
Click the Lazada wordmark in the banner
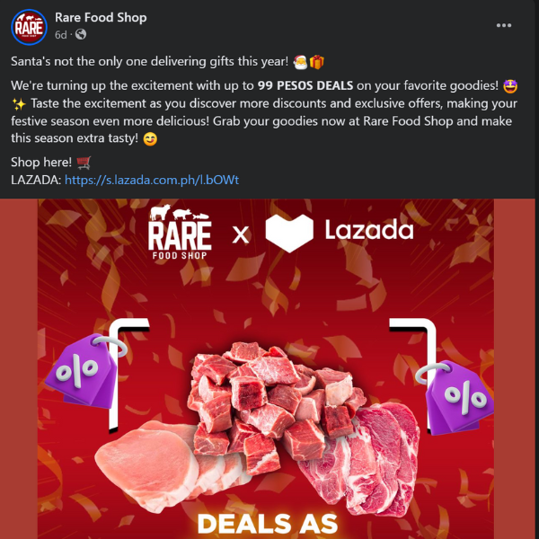tap(369, 230)
